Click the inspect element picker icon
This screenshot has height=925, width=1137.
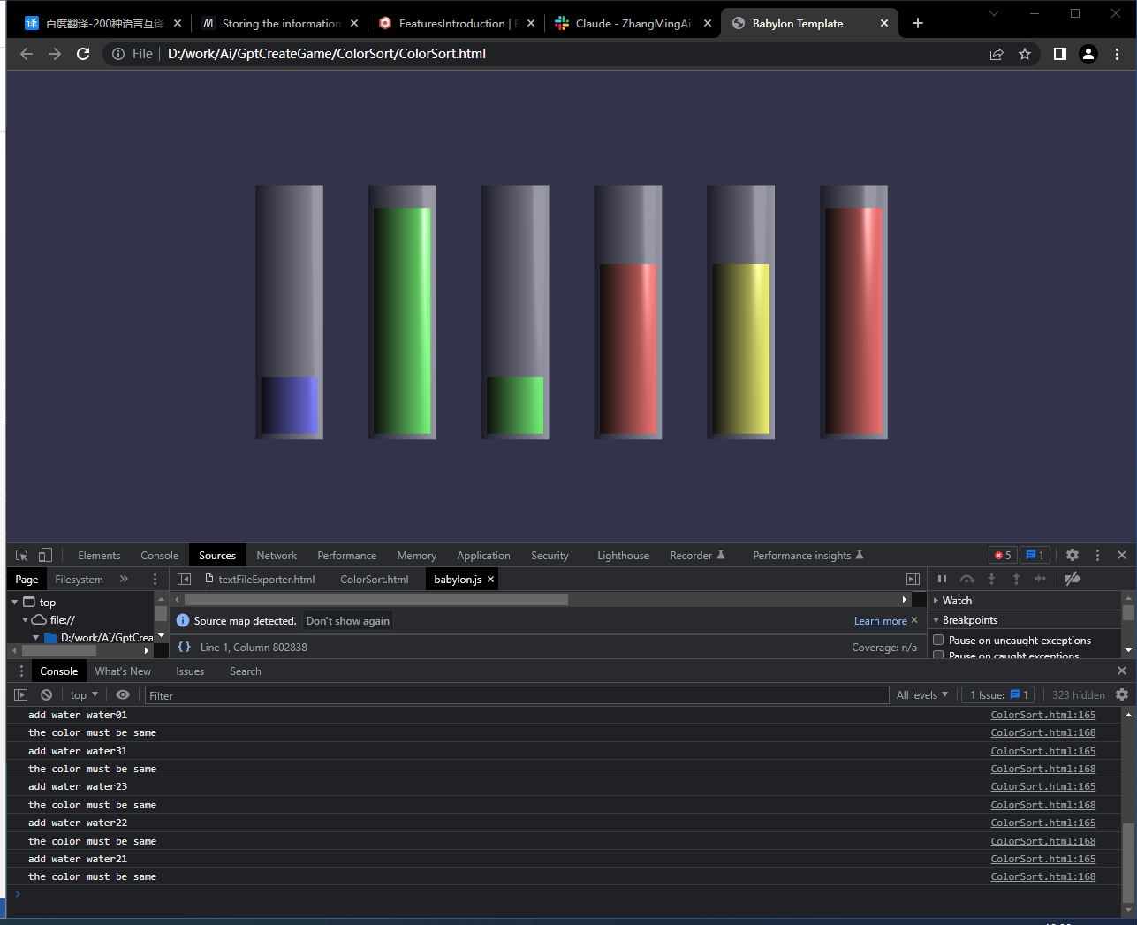(22, 555)
